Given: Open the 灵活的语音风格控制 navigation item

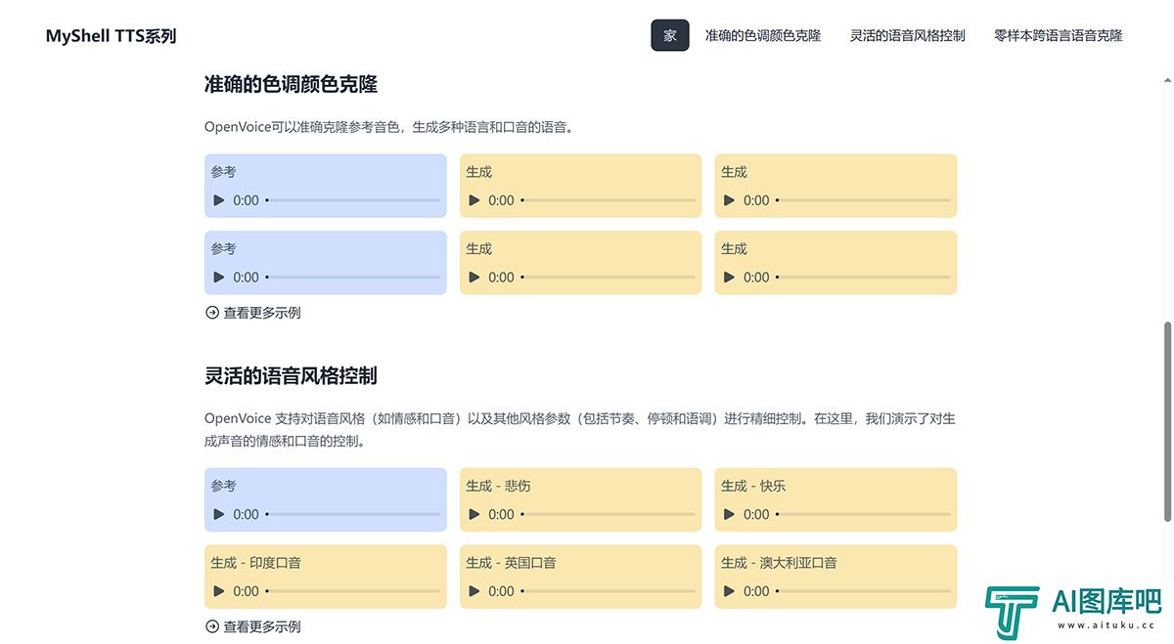Looking at the screenshot, I should 908,35.
